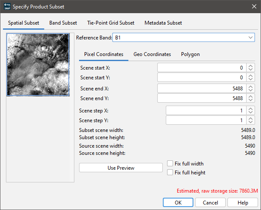261x210 pixels.
Task: Open the Tie-Point Grid Subset tab
Action: [111, 22]
